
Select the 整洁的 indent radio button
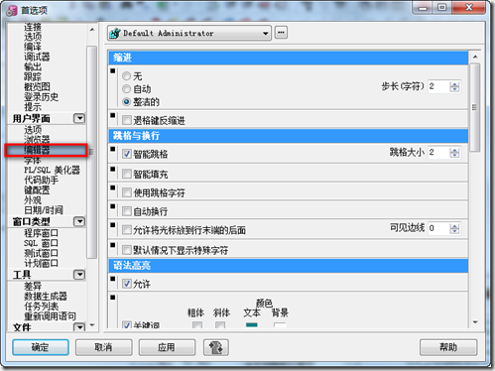point(126,101)
